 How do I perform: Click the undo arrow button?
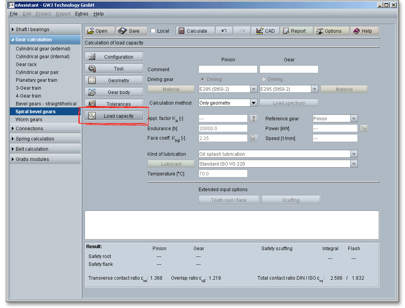coord(224,31)
